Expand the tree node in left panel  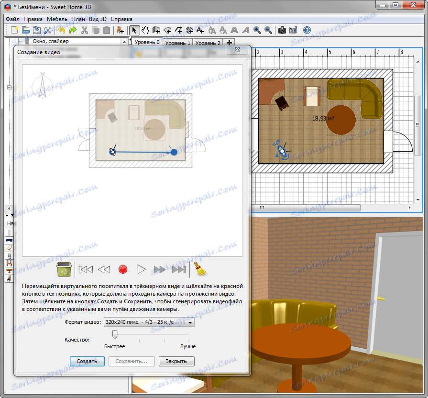click(x=9, y=87)
